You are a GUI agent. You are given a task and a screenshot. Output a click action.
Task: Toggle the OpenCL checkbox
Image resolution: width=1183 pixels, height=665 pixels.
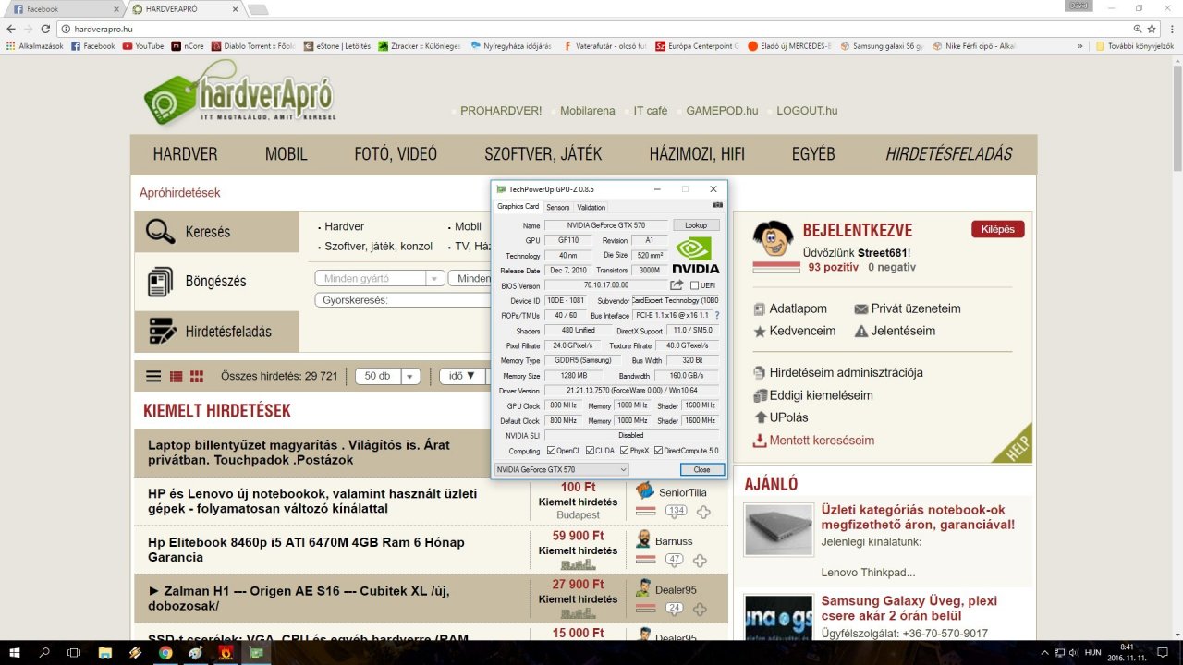[550, 451]
